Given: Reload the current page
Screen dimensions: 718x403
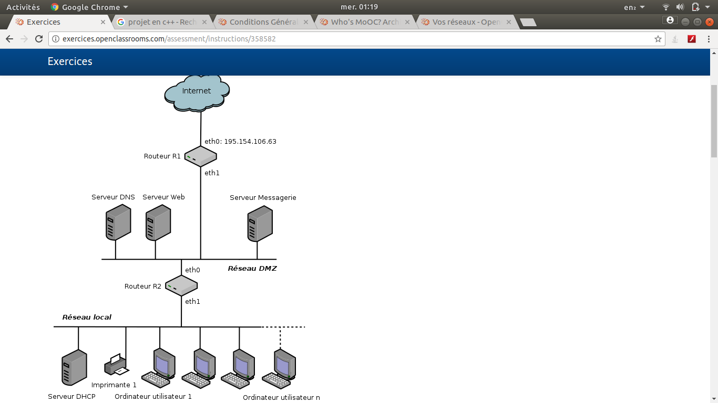Looking at the screenshot, I should 38,39.
